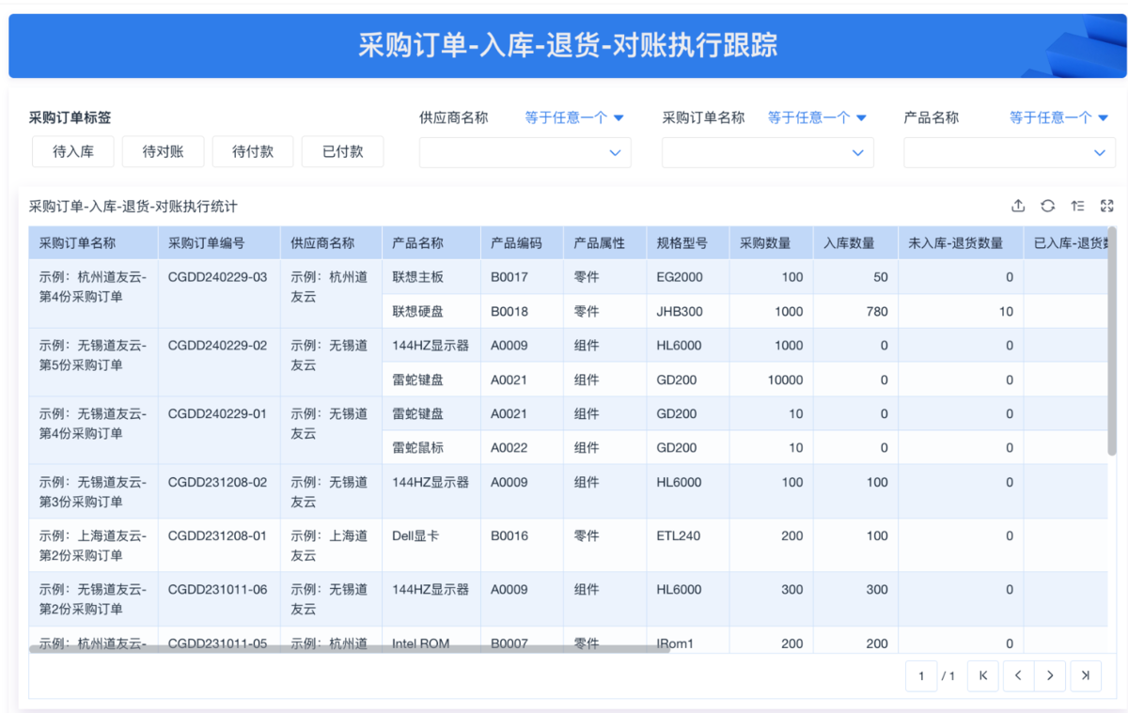Image resolution: width=1128 pixels, height=713 pixels.
Task: Click the fullscreen expand icon above table
Action: [x=1106, y=206]
